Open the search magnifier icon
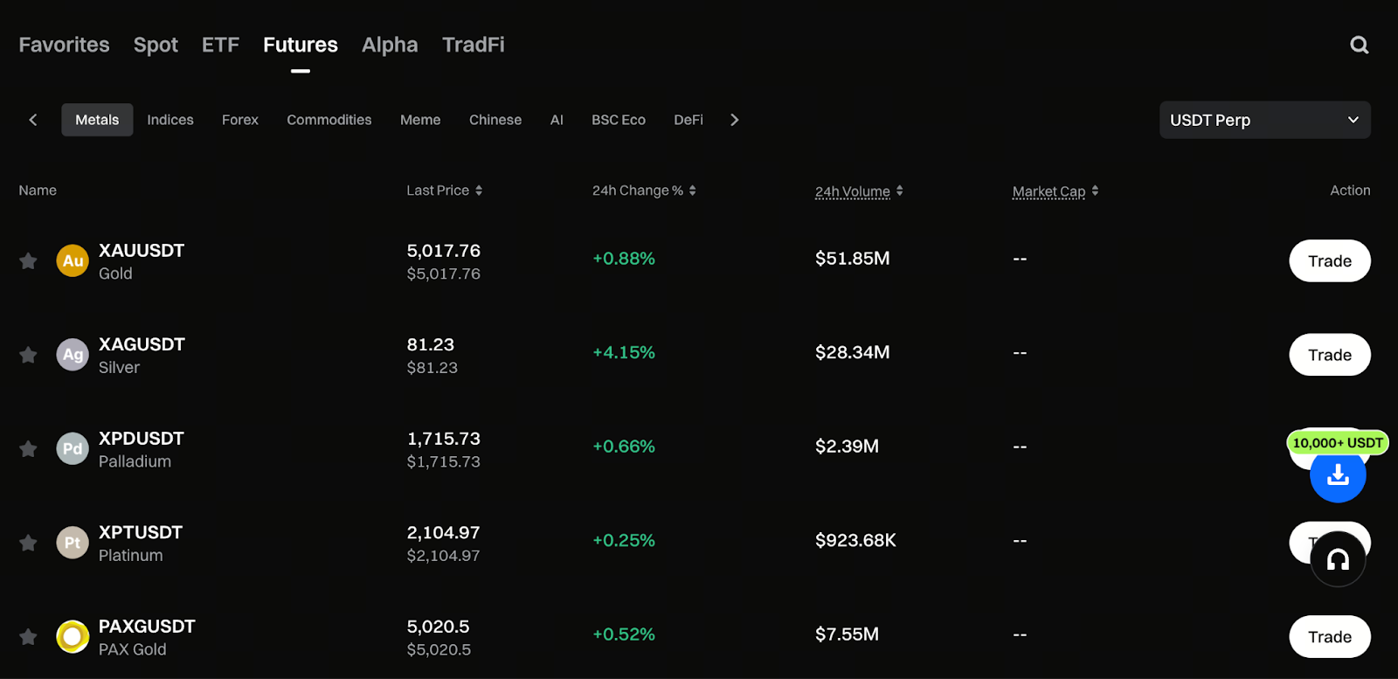This screenshot has width=1398, height=679. pyautogui.click(x=1359, y=45)
